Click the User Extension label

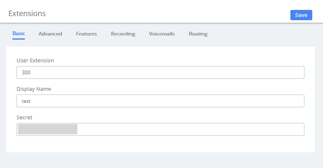35,61
